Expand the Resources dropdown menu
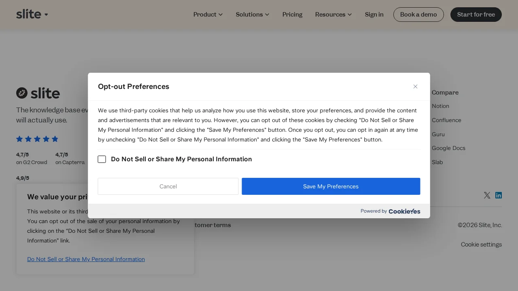The width and height of the screenshot is (518, 291). [333, 15]
